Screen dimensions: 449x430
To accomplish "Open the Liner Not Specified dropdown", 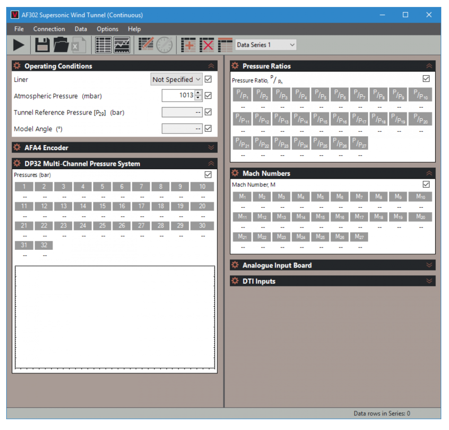I will (176, 80).
